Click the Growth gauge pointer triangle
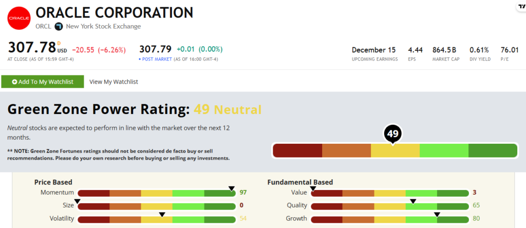 (x=437, y=215)
